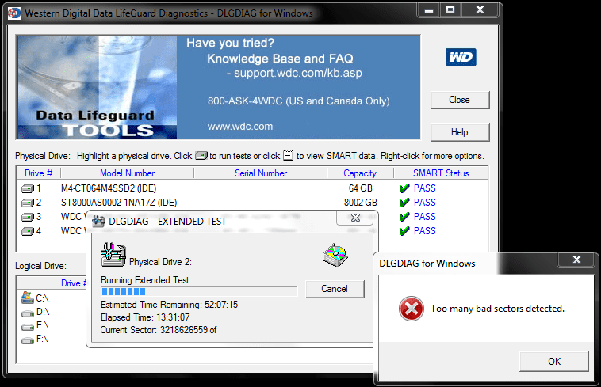Click the Close button in main window
Viewport: 601px width, 387px height.
tap(460, 100)
